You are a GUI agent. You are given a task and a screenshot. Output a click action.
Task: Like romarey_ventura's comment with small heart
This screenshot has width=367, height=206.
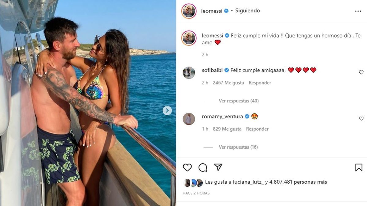click(x=361, y=118)
